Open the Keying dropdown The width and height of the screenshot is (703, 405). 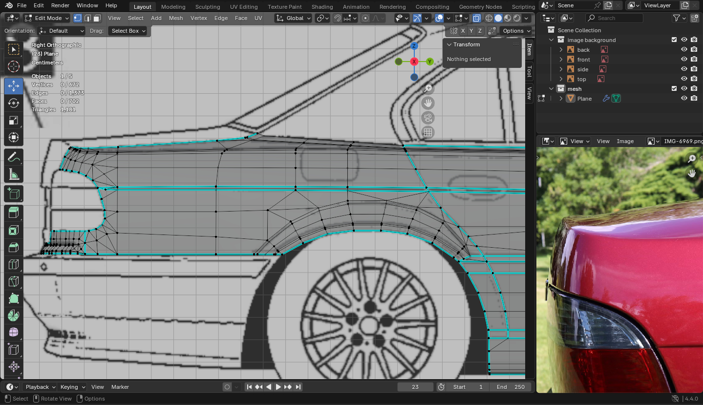(72, 387)
